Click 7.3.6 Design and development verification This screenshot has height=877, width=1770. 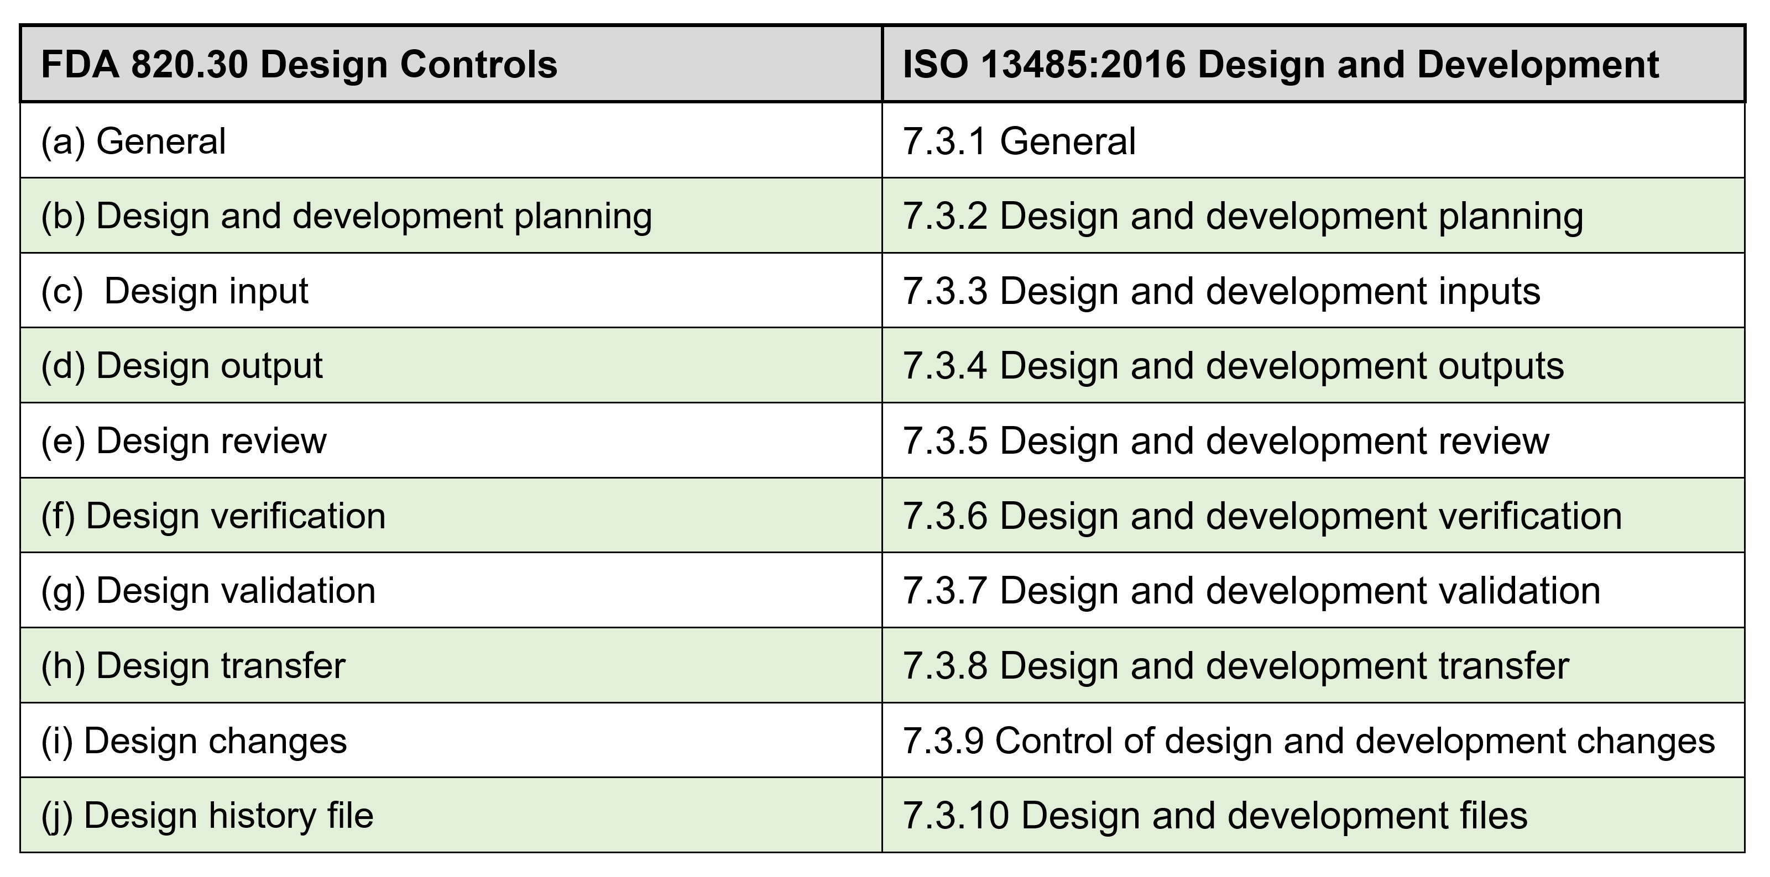pos(1261,516)
